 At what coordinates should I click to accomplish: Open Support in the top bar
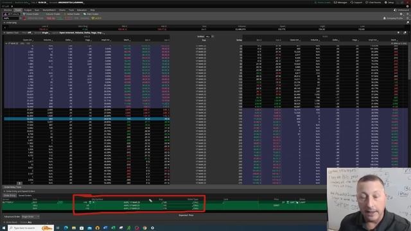click(x=356, y=3)
